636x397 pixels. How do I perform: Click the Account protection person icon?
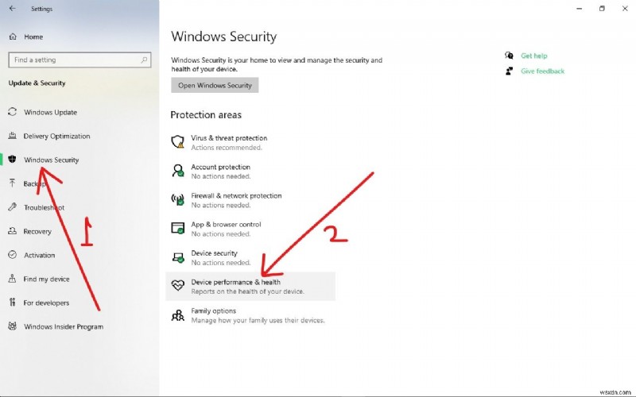tap(178, 171)
